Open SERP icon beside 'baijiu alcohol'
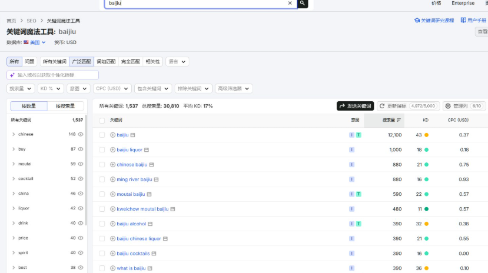 click(150, 224)
